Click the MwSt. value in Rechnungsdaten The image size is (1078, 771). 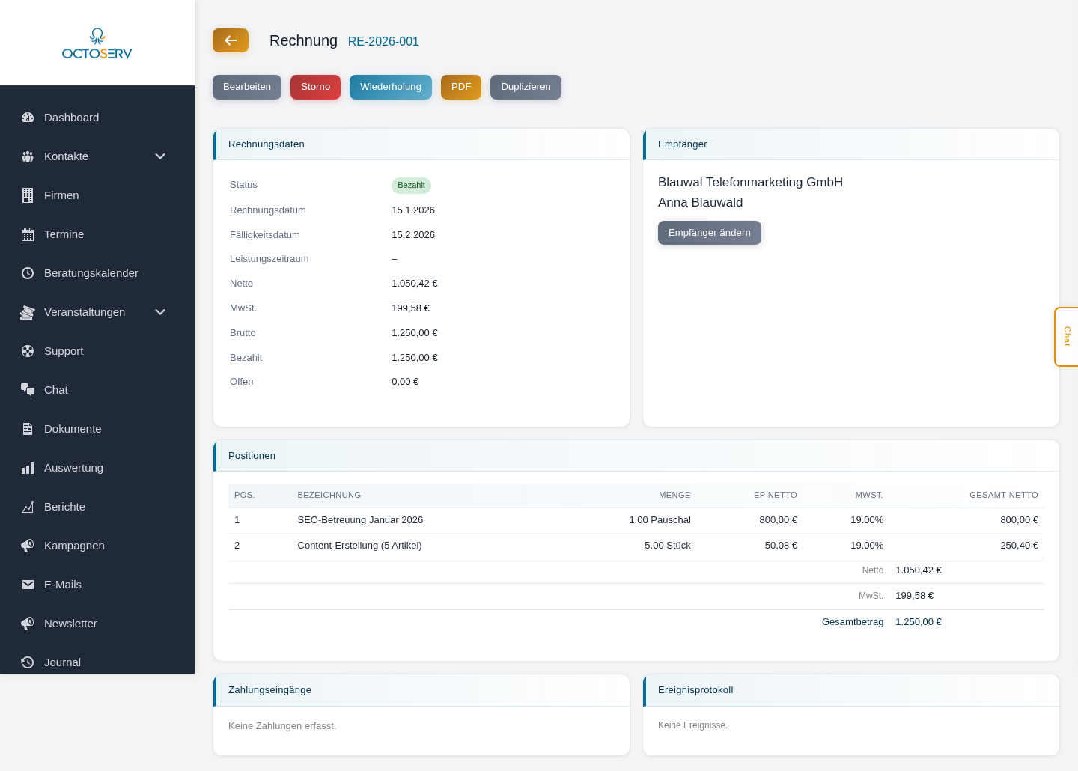tap(410, 308)
